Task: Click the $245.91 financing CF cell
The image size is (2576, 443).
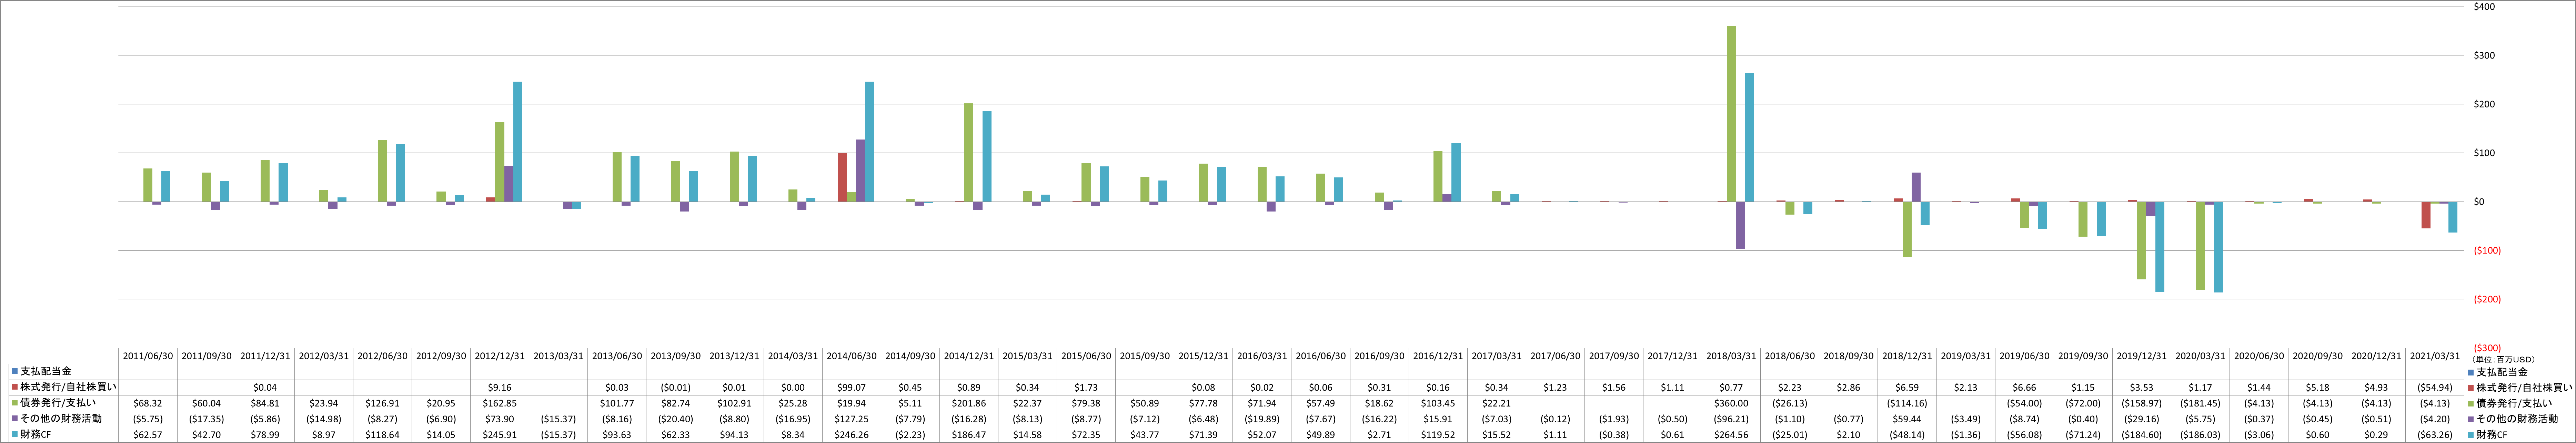Action: pos(500,435)
